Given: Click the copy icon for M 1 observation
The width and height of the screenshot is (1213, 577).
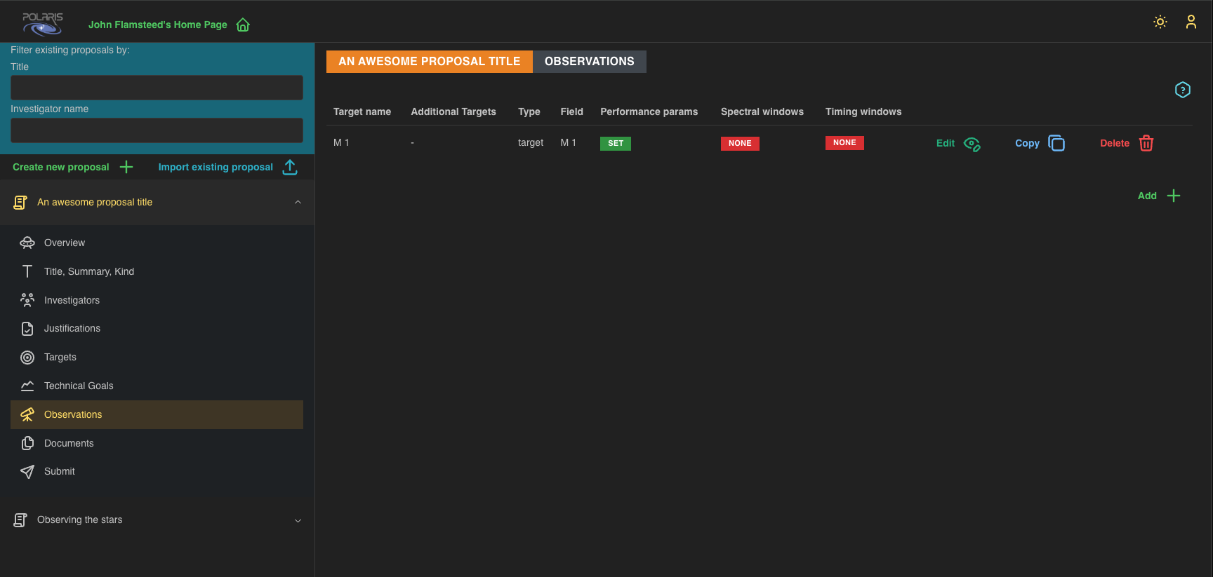Looking at the screenshot, I should 1056,143.
